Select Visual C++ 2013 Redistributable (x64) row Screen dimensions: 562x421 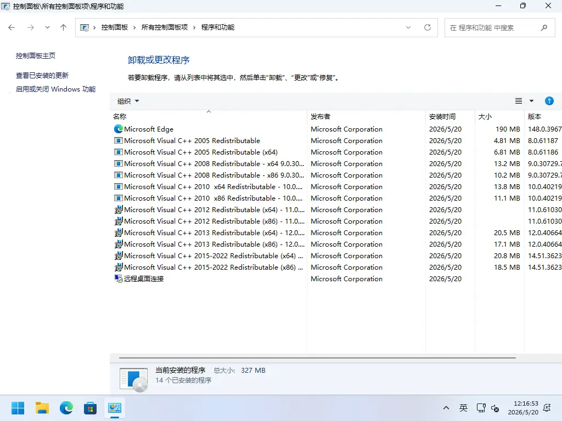[x=336, y=232]
